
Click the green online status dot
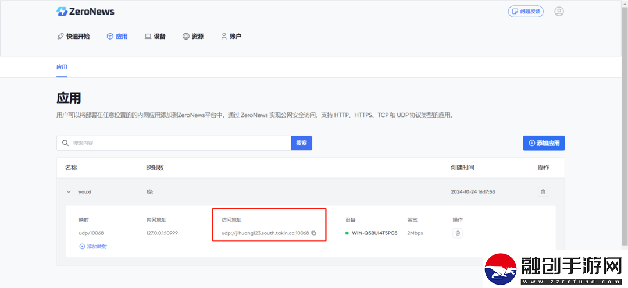click(347, 233)
